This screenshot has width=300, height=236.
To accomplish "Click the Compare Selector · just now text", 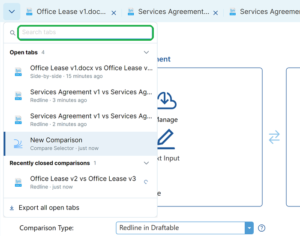I will tap(64, 148).
